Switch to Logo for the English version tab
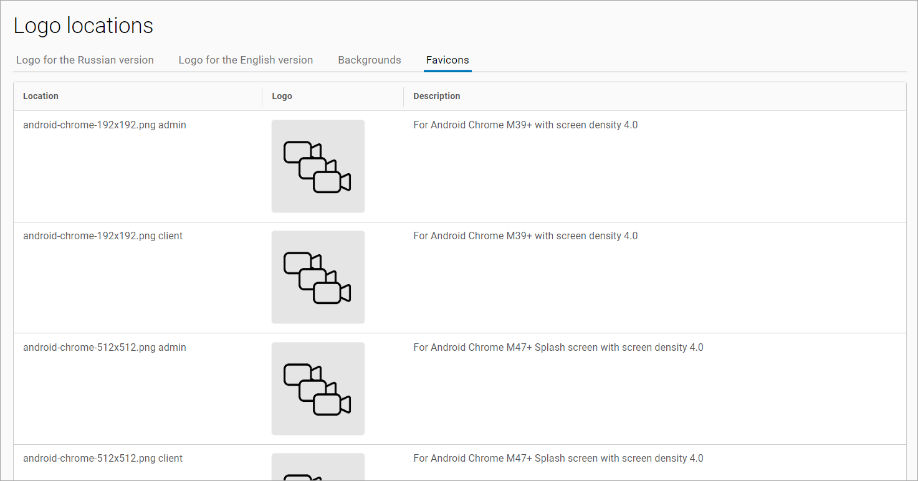The image size is (918, 481). (x=246, y=60)
